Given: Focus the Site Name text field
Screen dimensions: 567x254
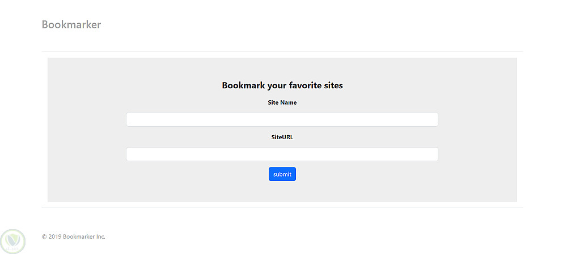Looking at the screenshot, I should (282, 119).
